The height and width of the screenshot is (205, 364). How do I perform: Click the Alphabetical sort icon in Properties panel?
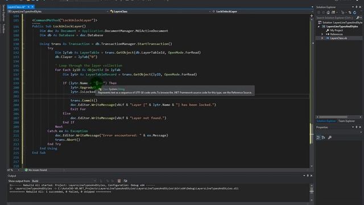click(324, 138)
